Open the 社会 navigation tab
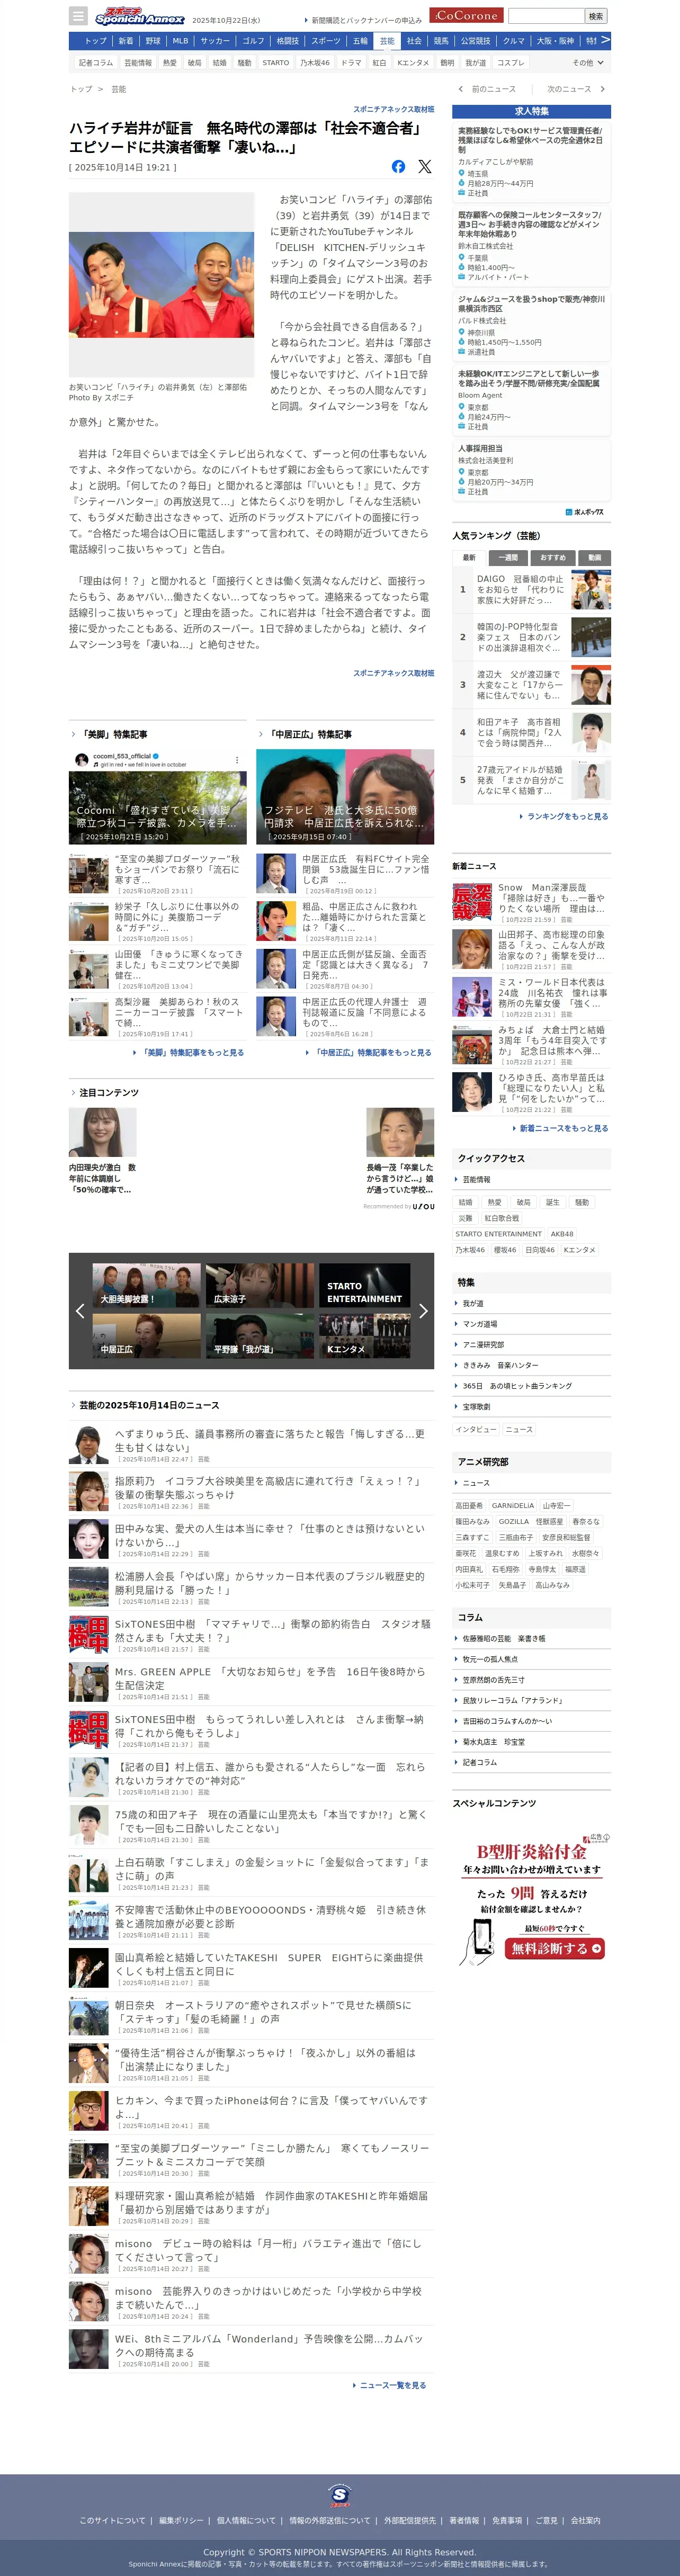Screen dimensions: 680x2576 pyautogui.click(x=414, y=41)
